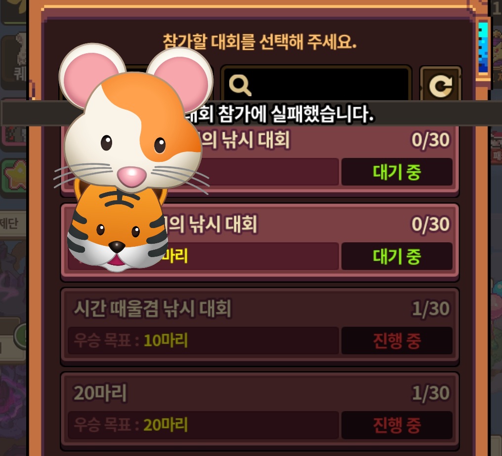Screen dimensions: 502x456
Task: Click the 참가할 대회를 선택해 주세요 header text
Action: 259,41
